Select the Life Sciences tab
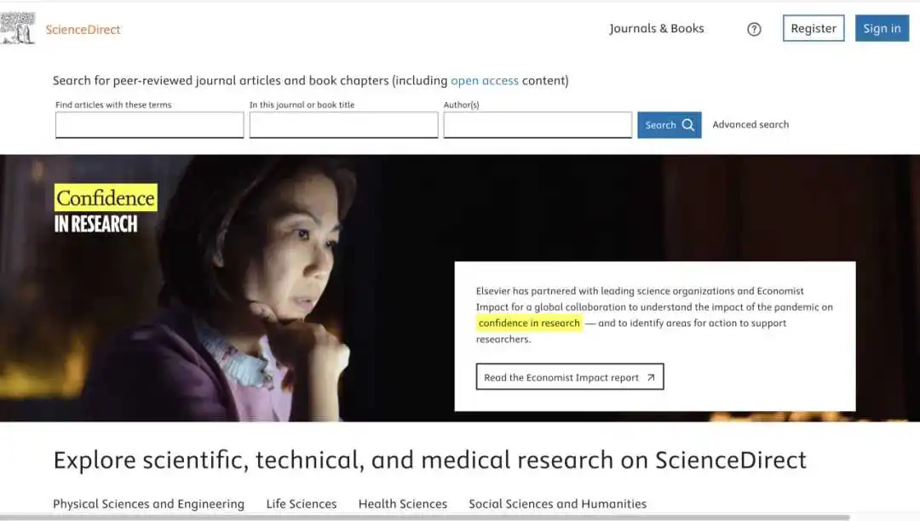920x521 pixels. (302, 504)
